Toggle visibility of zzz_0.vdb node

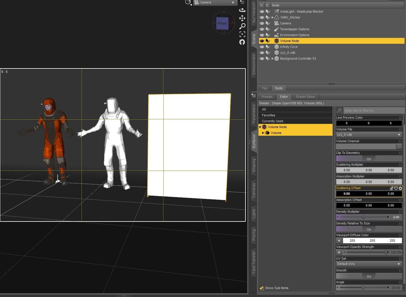(x=262, y=53)
